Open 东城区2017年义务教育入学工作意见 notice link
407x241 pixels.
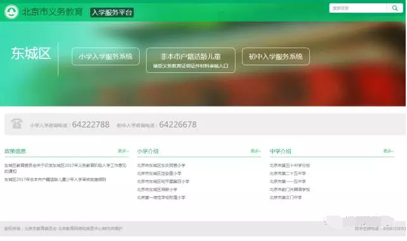[65, 168]
